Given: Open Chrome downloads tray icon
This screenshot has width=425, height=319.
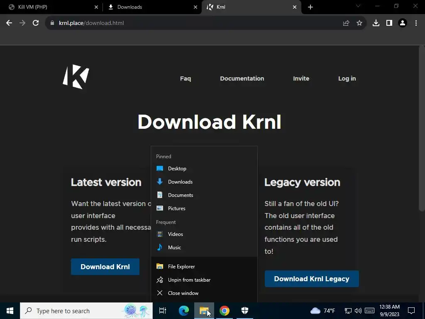Looking at the screenshot, I should 376,23.
